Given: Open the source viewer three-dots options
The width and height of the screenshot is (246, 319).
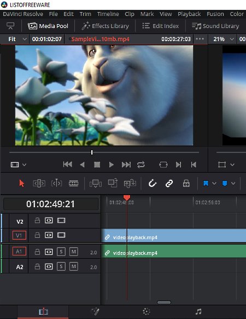Looking at the screenshot, I should [x=200, y=39].
